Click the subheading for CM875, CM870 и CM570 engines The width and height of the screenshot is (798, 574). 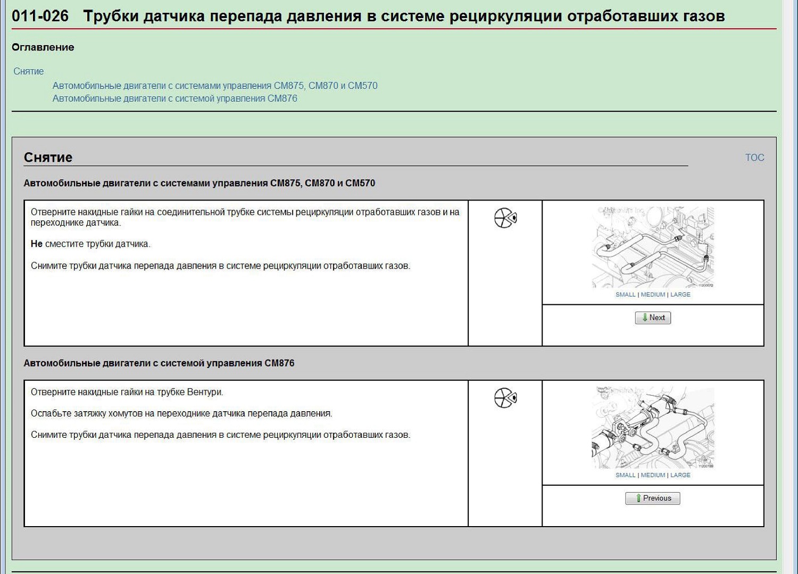pyautogui.click(x=199, y=183)
